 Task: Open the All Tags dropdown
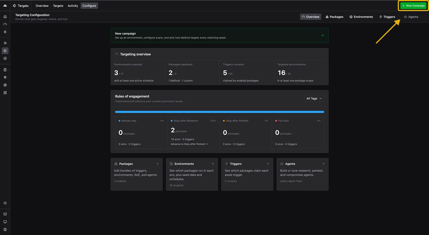(x=314, y=98)
